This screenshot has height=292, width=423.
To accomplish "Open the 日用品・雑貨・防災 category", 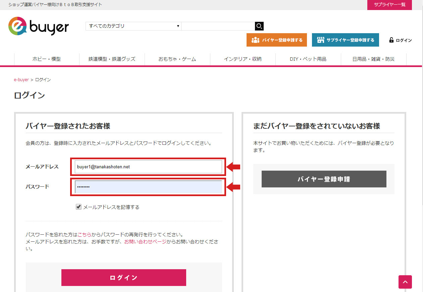I will (x=373, y=59).
